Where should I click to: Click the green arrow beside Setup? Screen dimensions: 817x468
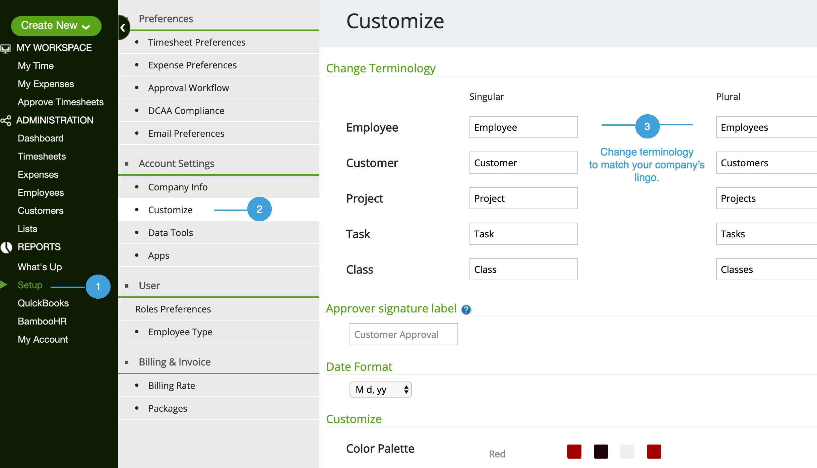coord(4,285)
